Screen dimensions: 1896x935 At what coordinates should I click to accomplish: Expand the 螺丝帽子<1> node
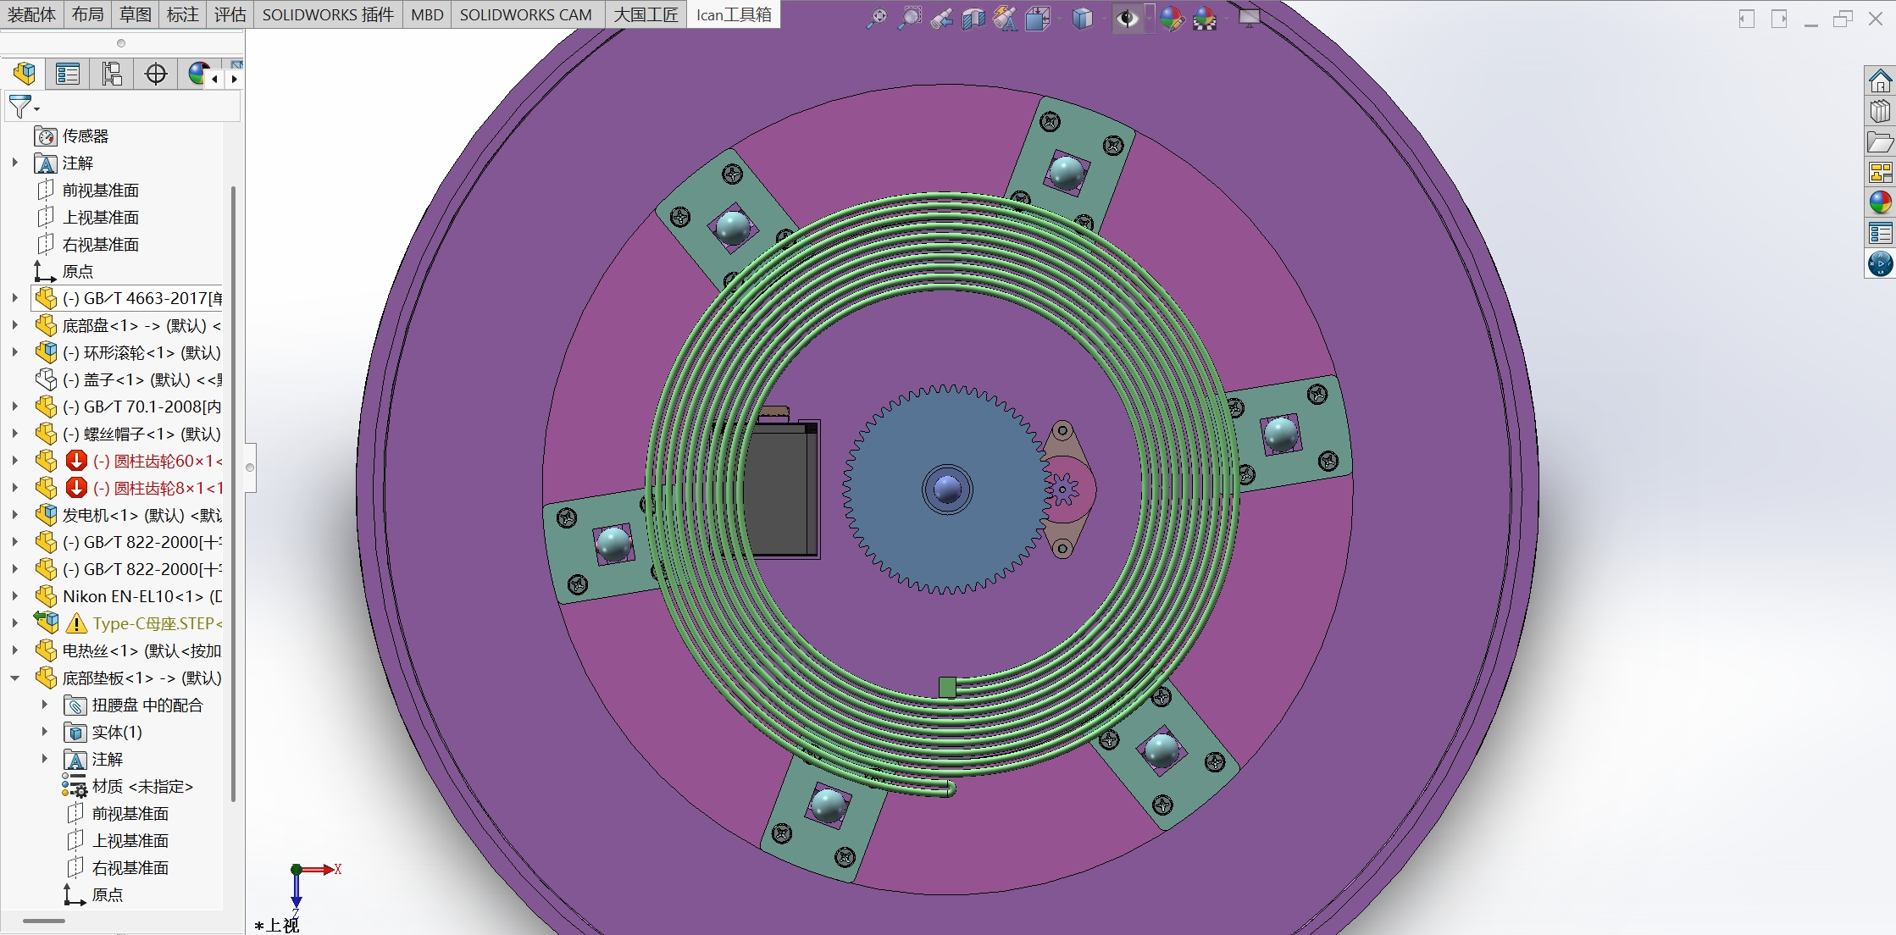(x=15, y=434)
